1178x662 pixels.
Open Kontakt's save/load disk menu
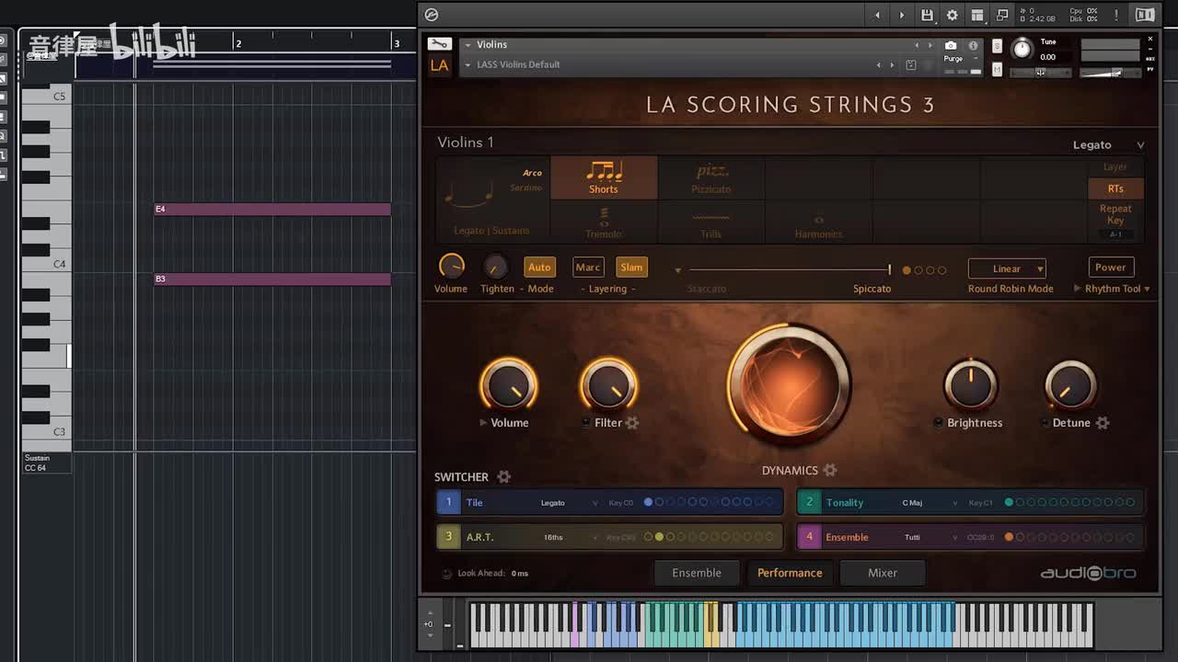click(927, 15)
